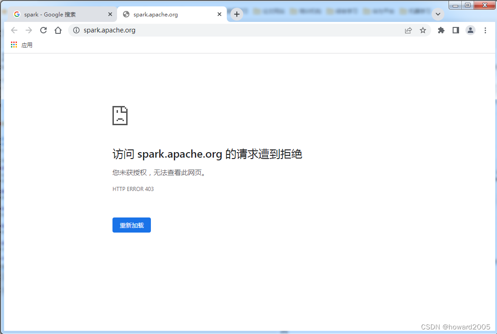Close the spark.apache.org tab
Screen dimensions: 497x334
click(219, 14)
